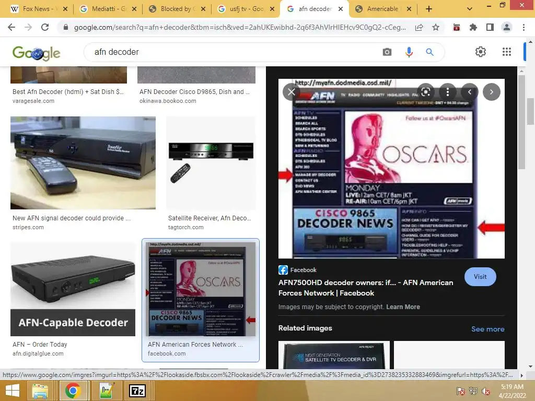Image resolution: width=535 pixels, height=401 pixels.
Task: Select the facebook.com Oscars AFN thumbnail
Action: pyautogui.click(x=201, y=289)
